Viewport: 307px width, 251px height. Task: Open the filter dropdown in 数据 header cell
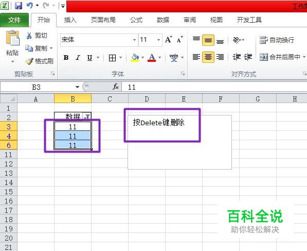pos(87,116)
